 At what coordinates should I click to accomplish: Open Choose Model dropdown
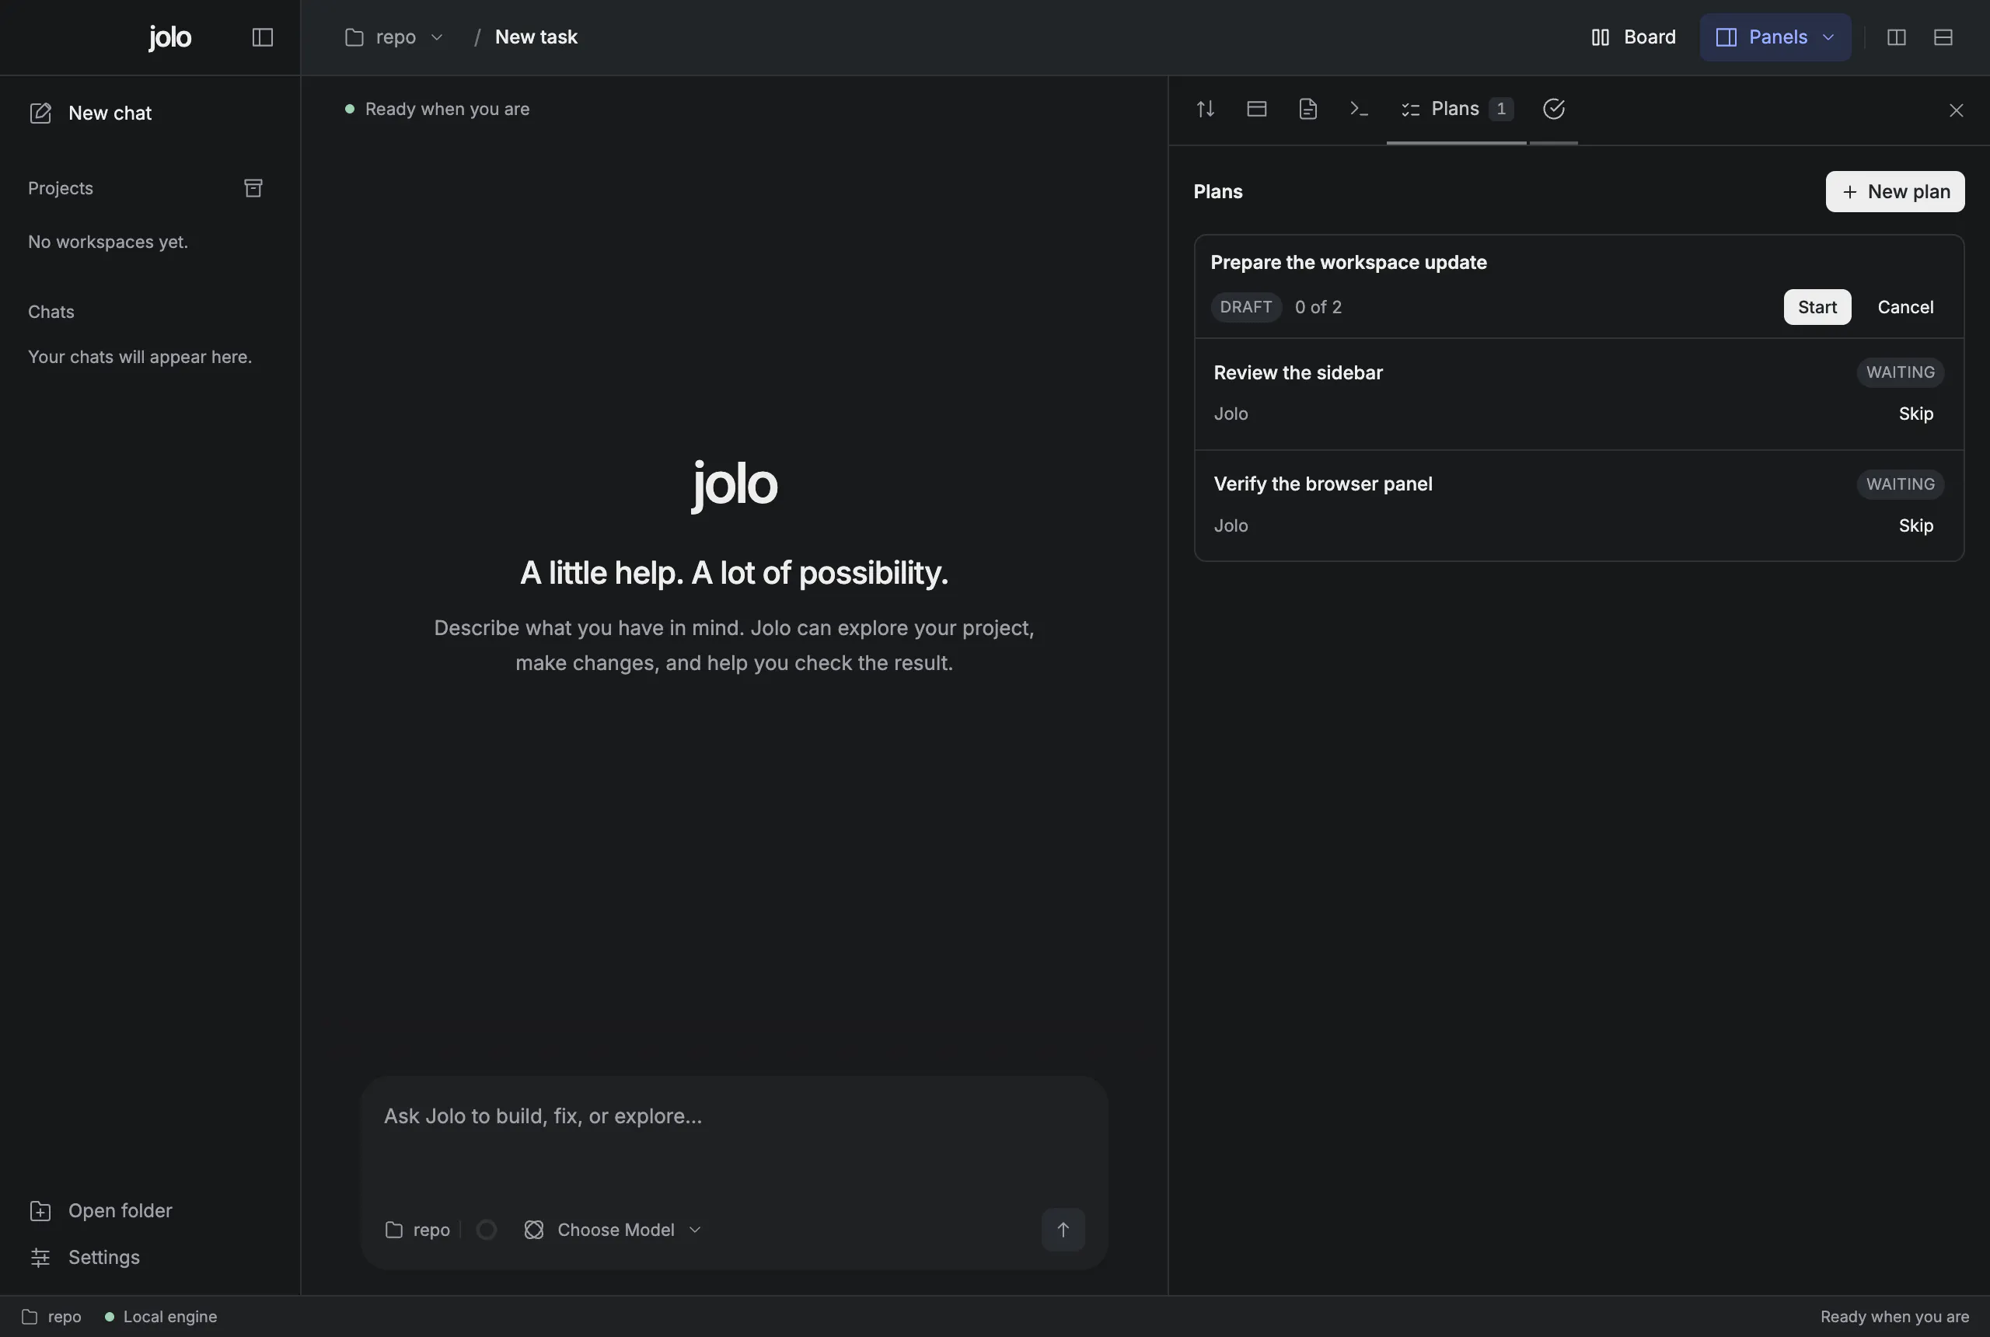[x=613, y=1230]
